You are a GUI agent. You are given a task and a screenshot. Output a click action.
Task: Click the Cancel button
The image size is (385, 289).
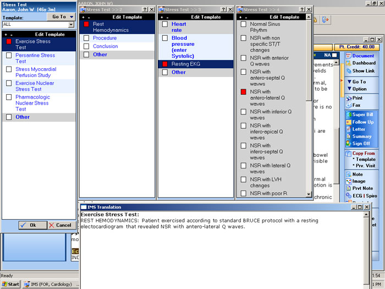click(x=62, y=225)
